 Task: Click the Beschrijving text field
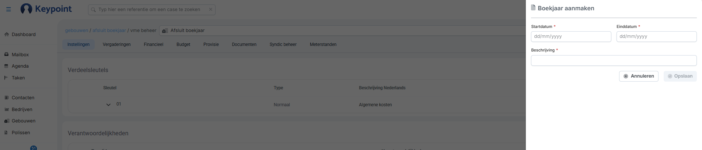pos(614,60)
